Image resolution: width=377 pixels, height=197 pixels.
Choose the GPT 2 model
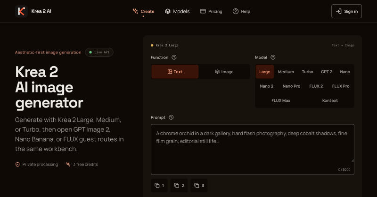[x=327, y=72]
